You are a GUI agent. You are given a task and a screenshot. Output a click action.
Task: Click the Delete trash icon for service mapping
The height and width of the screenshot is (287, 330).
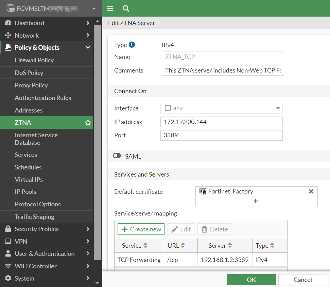pos(214,229)
